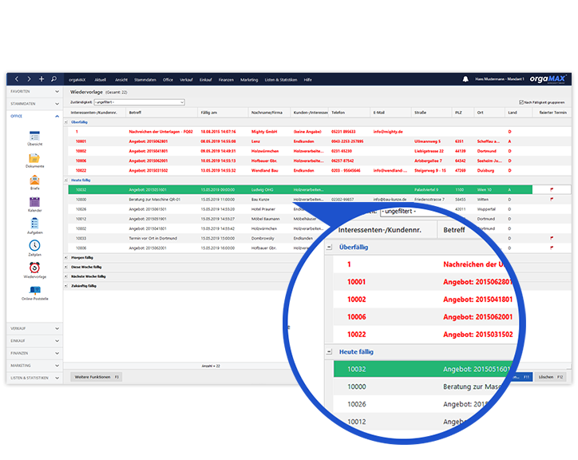Open the Finanzen menu in menu bar
Viewport: 578px width, 460px height.
[x=226, y=80]
